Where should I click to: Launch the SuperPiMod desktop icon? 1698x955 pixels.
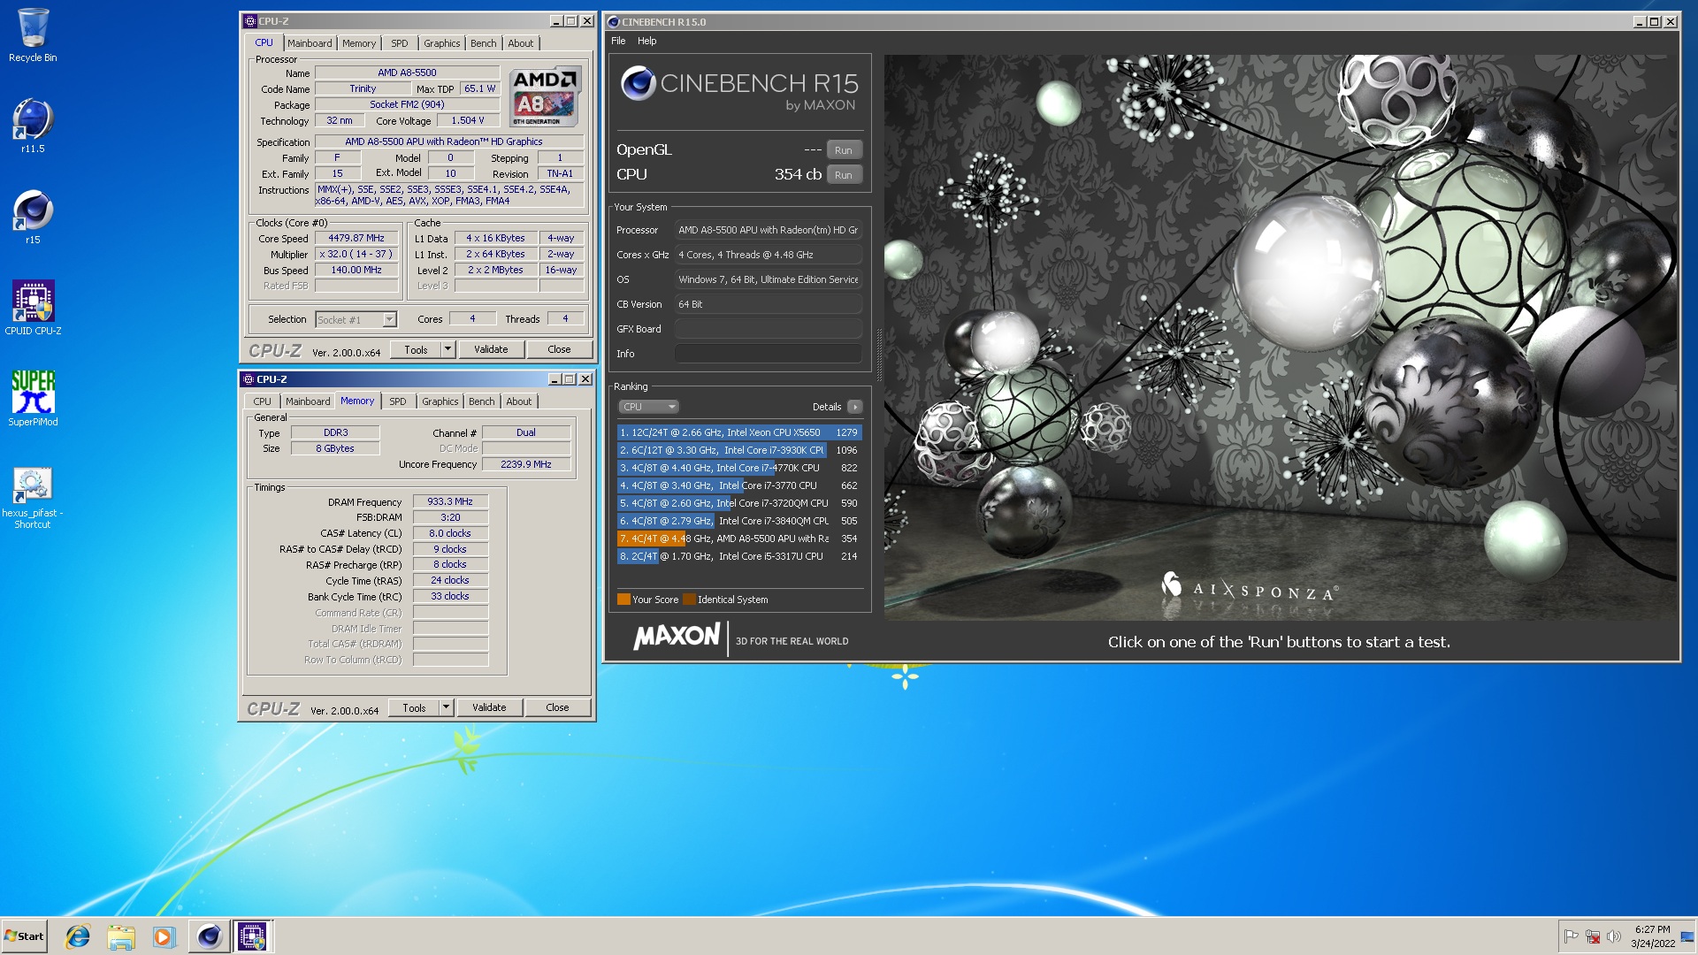pyautogui.click(x=33, y=399)
